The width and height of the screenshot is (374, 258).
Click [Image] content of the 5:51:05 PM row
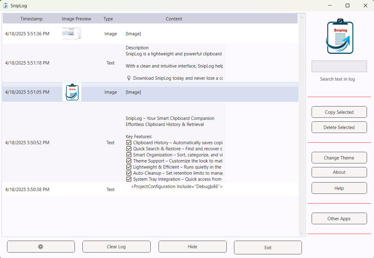(x=133, y=92)
